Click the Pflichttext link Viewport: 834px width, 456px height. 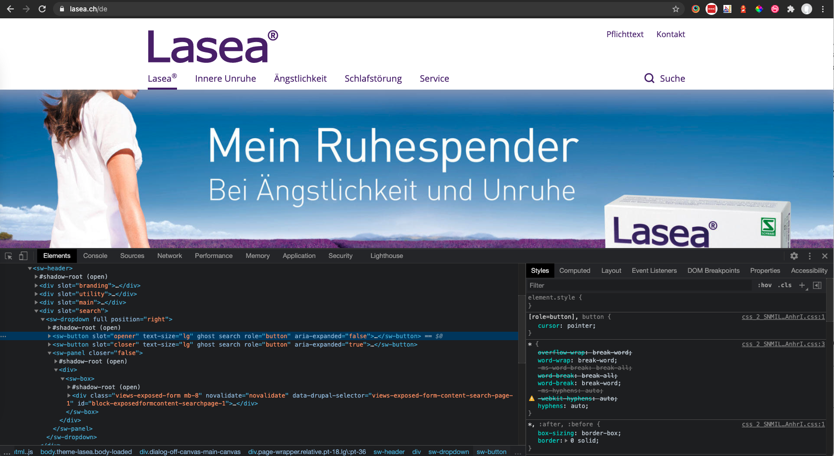pos(625,34)
